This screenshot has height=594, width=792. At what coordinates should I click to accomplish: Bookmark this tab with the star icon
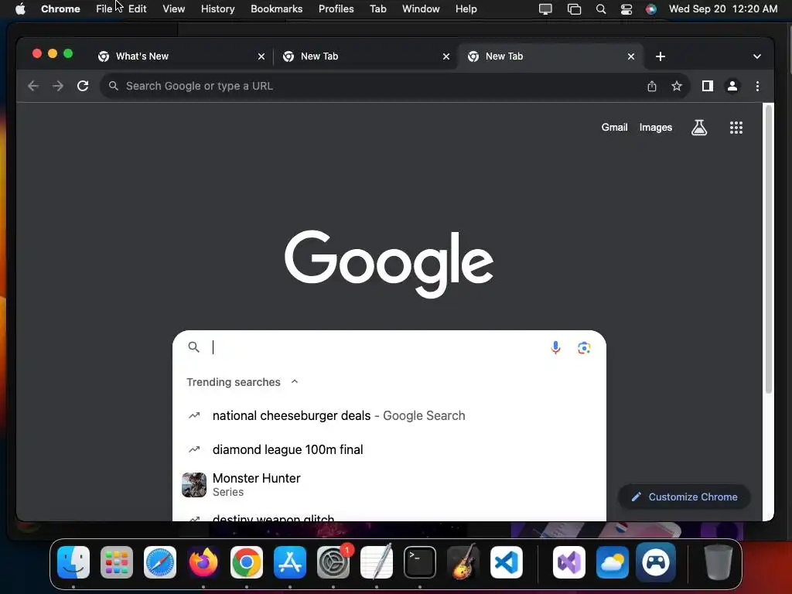pos(676,86)
